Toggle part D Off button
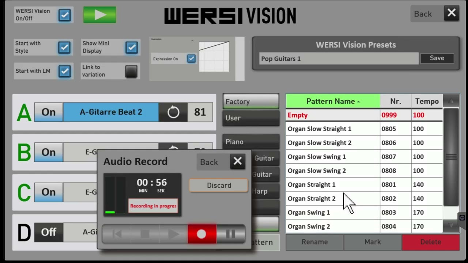The height and width of the screenshot is (263, 468). point(49,232)
